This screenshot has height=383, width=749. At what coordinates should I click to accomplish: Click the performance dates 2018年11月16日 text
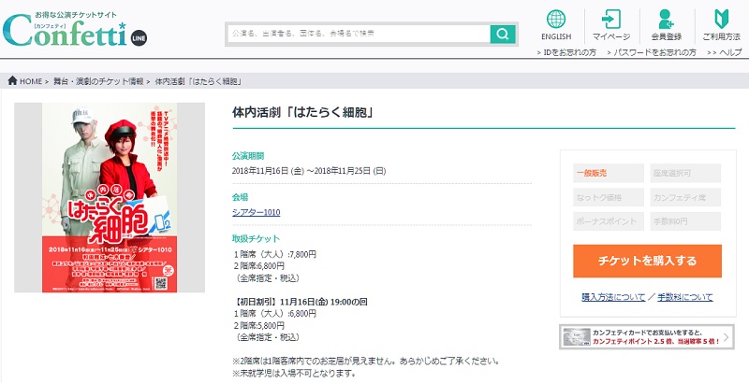[309, 171]
